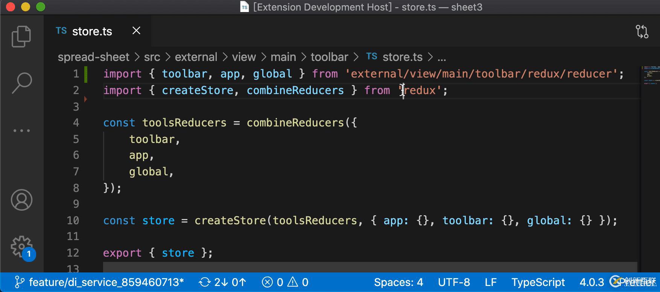
Task: Change file encoding via UTF-8
Action: coord(454,282)
